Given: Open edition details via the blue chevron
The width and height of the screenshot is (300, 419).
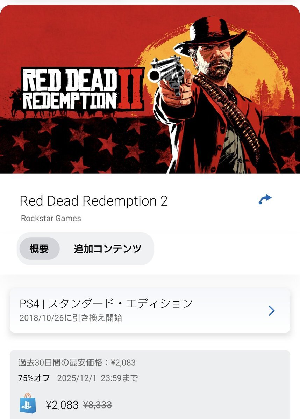Looking at the screenshot, I should [x=271, y=311].
